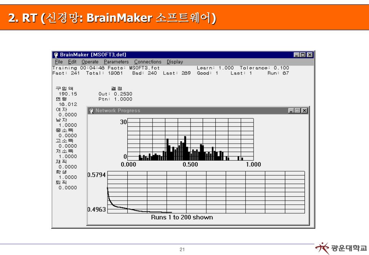Image resolution: width=369 pixels, height=255 pixels.
Task: Click the Learn: 1.000 value
Action: [x=215, y=68]
